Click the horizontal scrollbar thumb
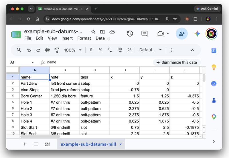Image resolution: width=229 pixels, height=158 pixels. click(x=40, y=137)
